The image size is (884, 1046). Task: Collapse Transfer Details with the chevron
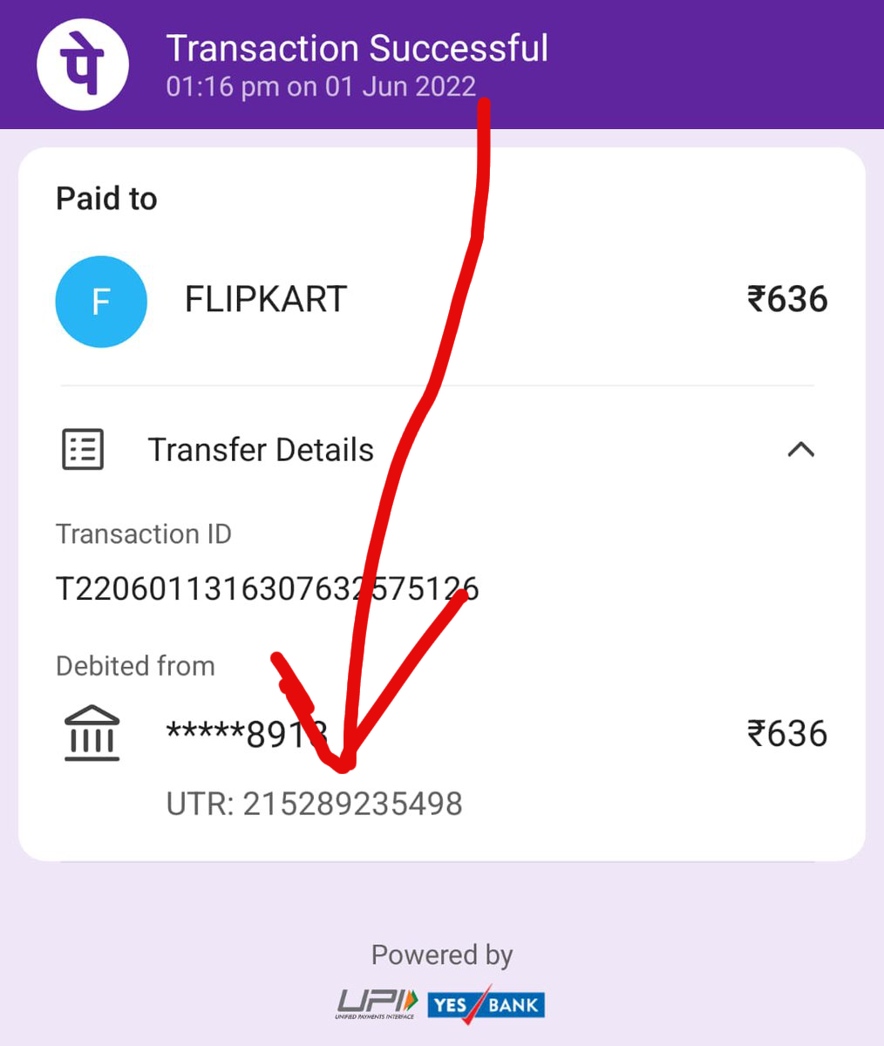pos(801,450)
